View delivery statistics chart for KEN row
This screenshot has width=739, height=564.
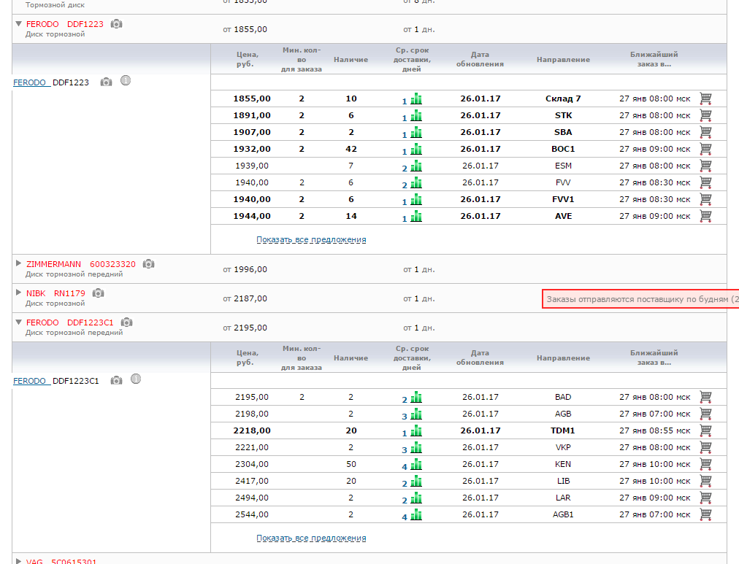(416, 464)
